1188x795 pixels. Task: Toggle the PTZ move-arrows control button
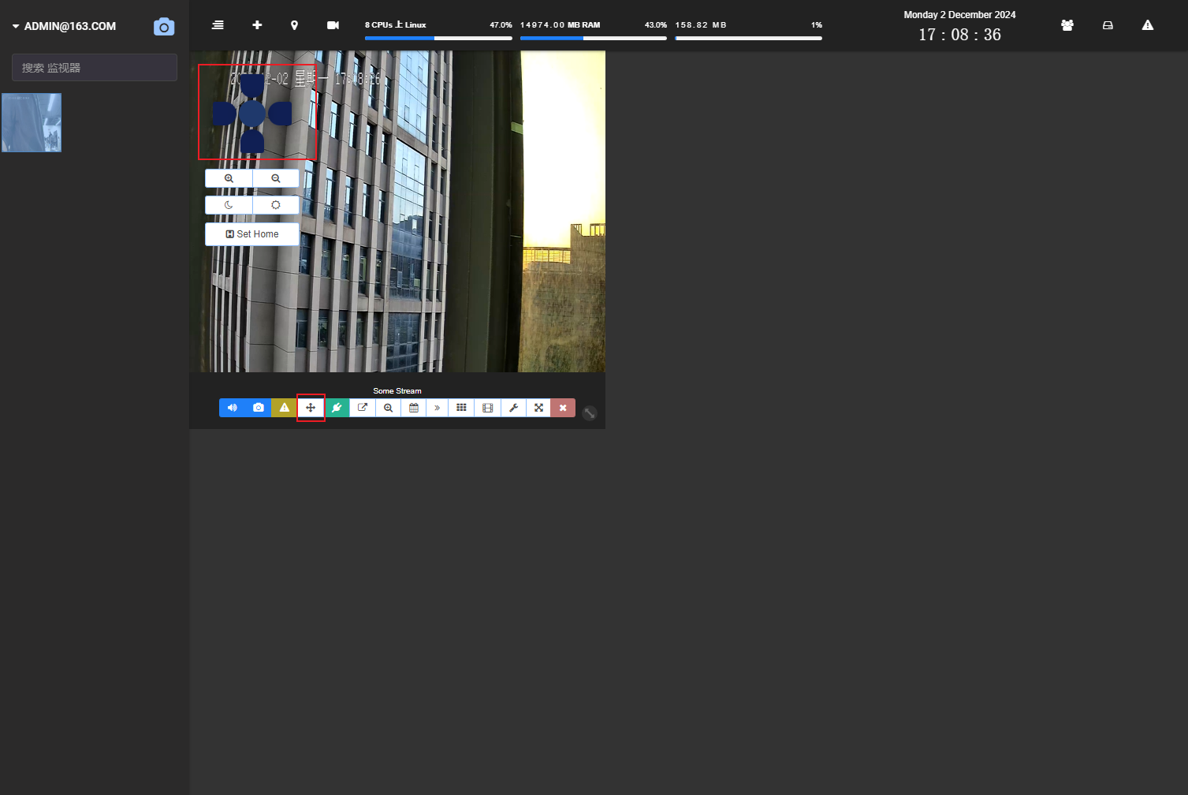[x=311, y=408]
